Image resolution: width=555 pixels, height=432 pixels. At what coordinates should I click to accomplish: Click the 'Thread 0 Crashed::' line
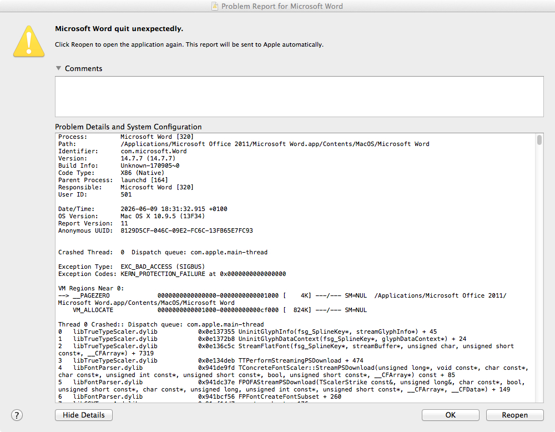161,324
